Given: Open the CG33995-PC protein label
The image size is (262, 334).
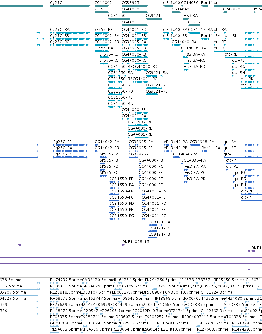Looking at the screenshot, I should (x=141, y=154).
